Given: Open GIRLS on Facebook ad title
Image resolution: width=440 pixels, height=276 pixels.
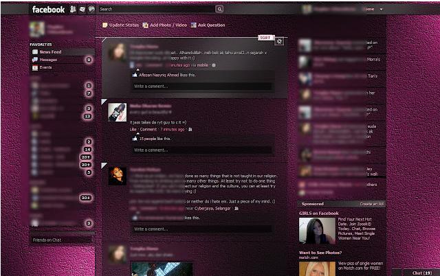Looking at the screenshot, I should pos(319,214).
